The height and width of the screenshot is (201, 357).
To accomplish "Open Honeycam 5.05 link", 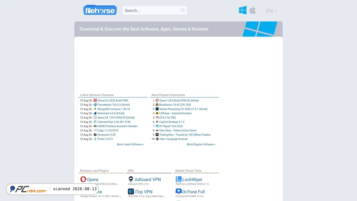I will coord(106,135).
